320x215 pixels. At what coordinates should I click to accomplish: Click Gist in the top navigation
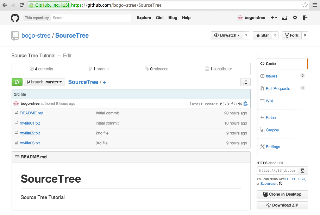pyautogui.click(x=160, y=18)
